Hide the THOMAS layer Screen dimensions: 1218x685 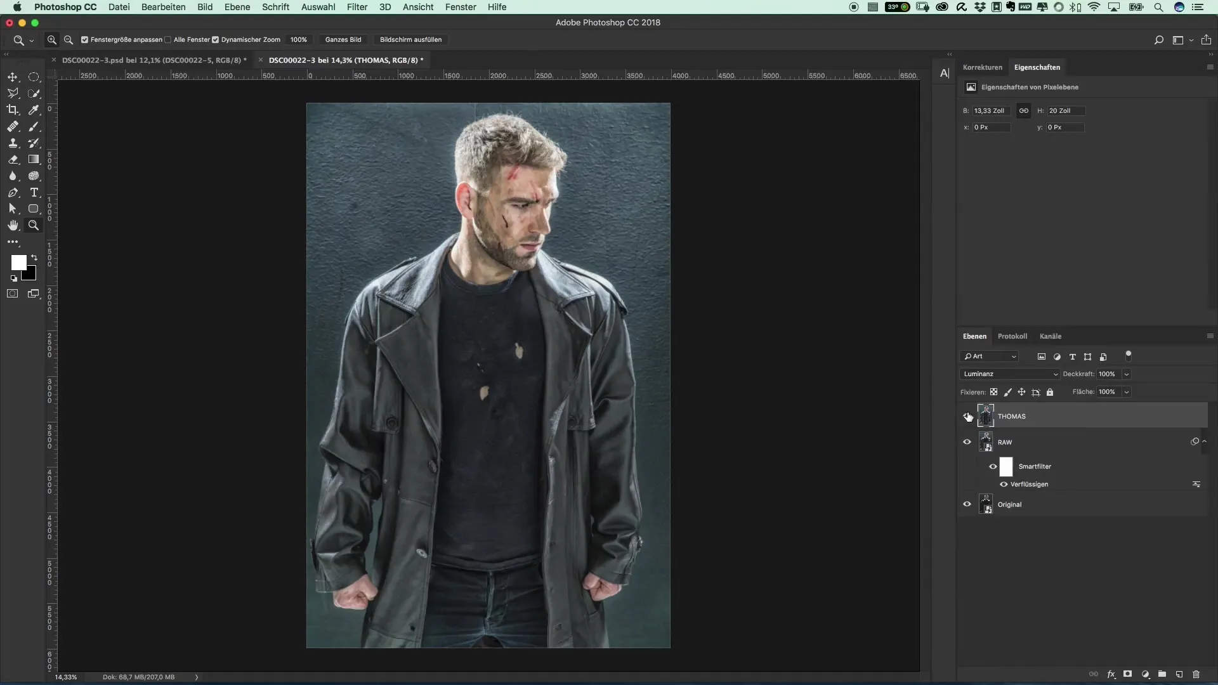click(967, 416)
